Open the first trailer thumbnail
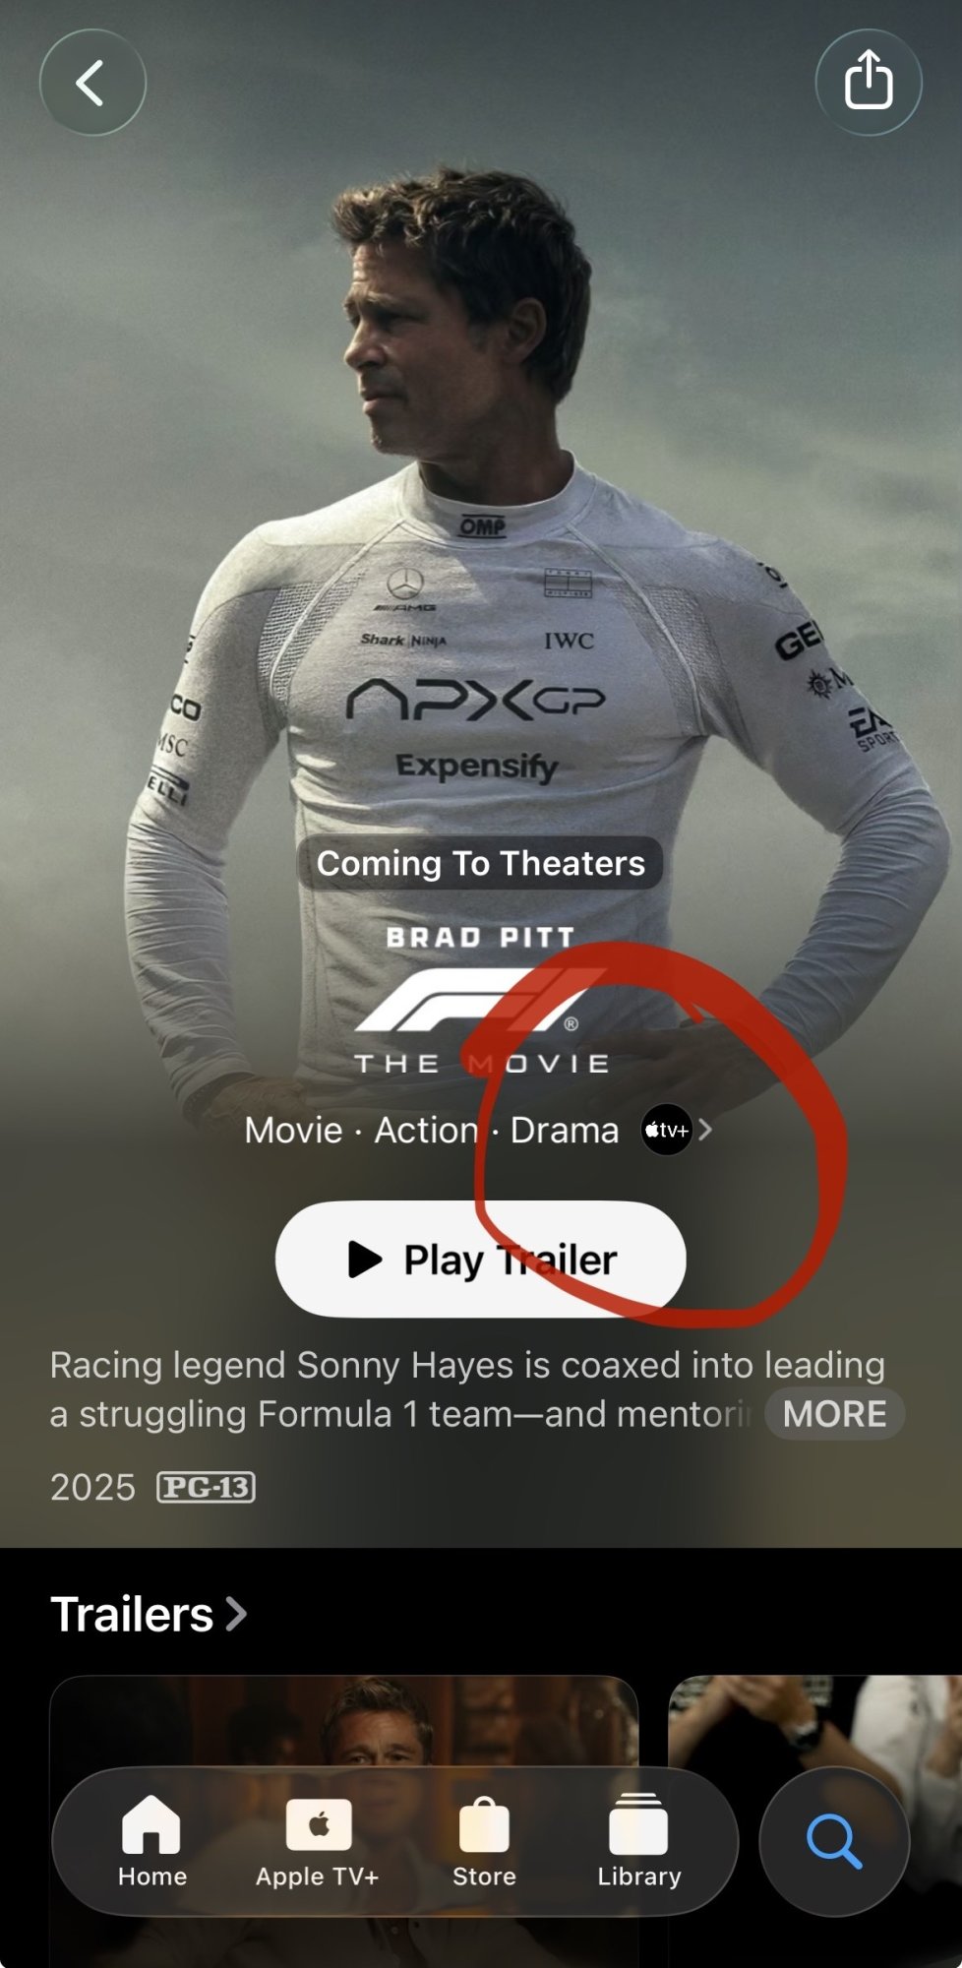 344,1820
